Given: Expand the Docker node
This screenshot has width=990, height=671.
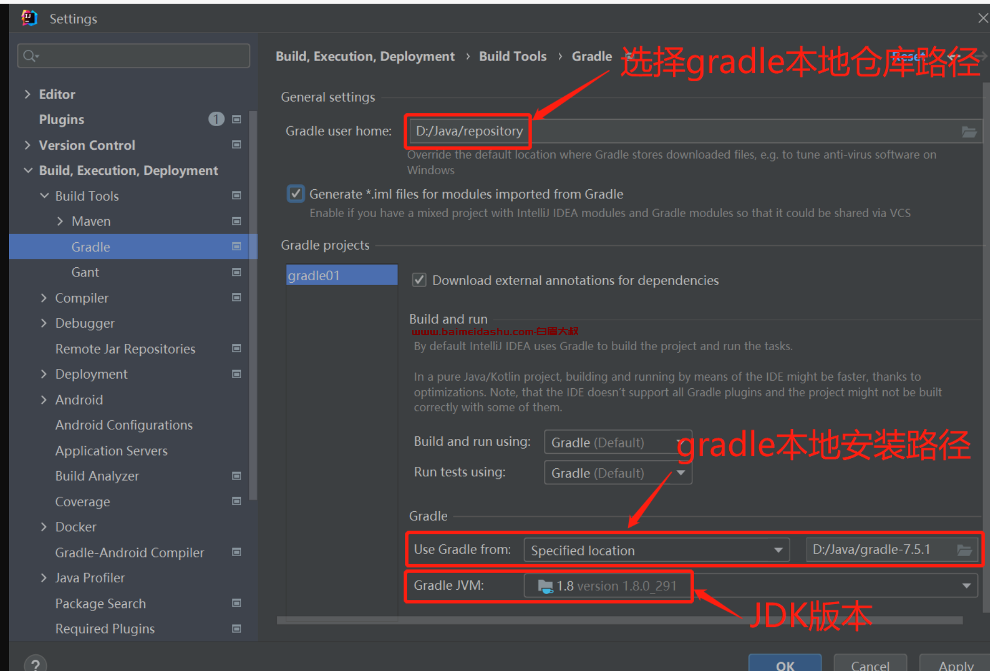Looking at the screenshot, I should coord(44,527).
